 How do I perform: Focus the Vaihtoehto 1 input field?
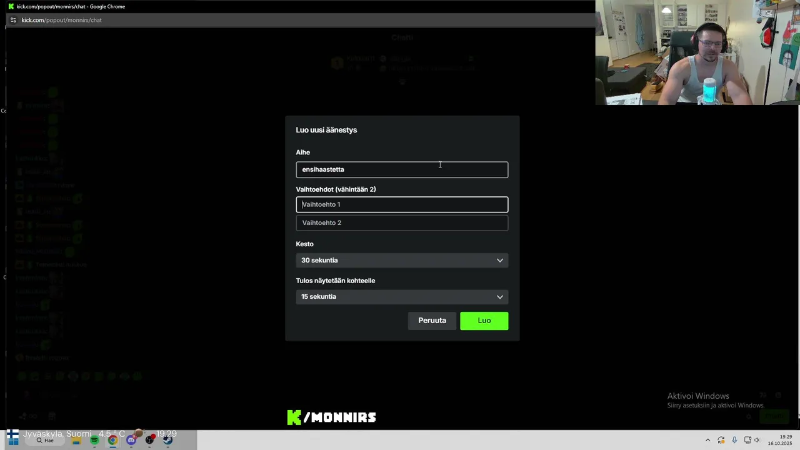coord(402,204)
